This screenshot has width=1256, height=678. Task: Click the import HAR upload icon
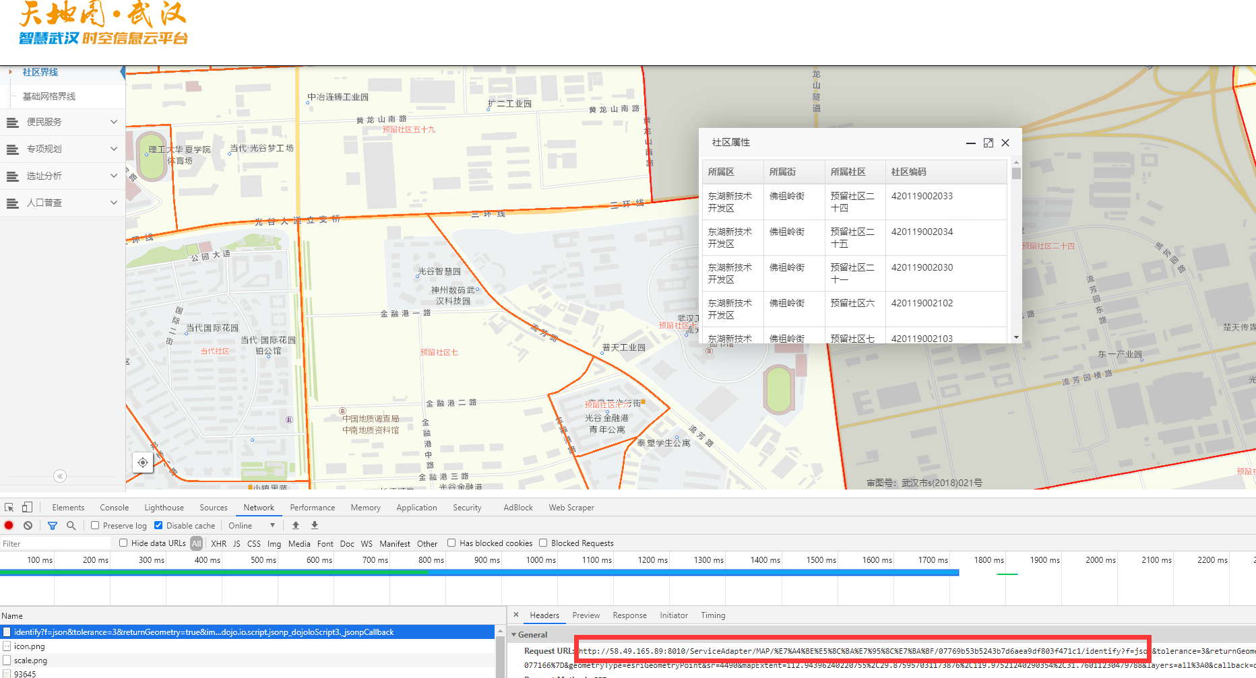pyautogui.click(x=296, y=525)
